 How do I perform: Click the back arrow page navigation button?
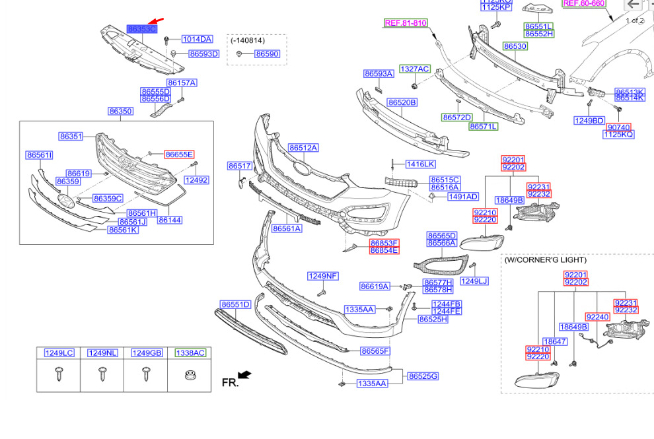tap(634, 5)
